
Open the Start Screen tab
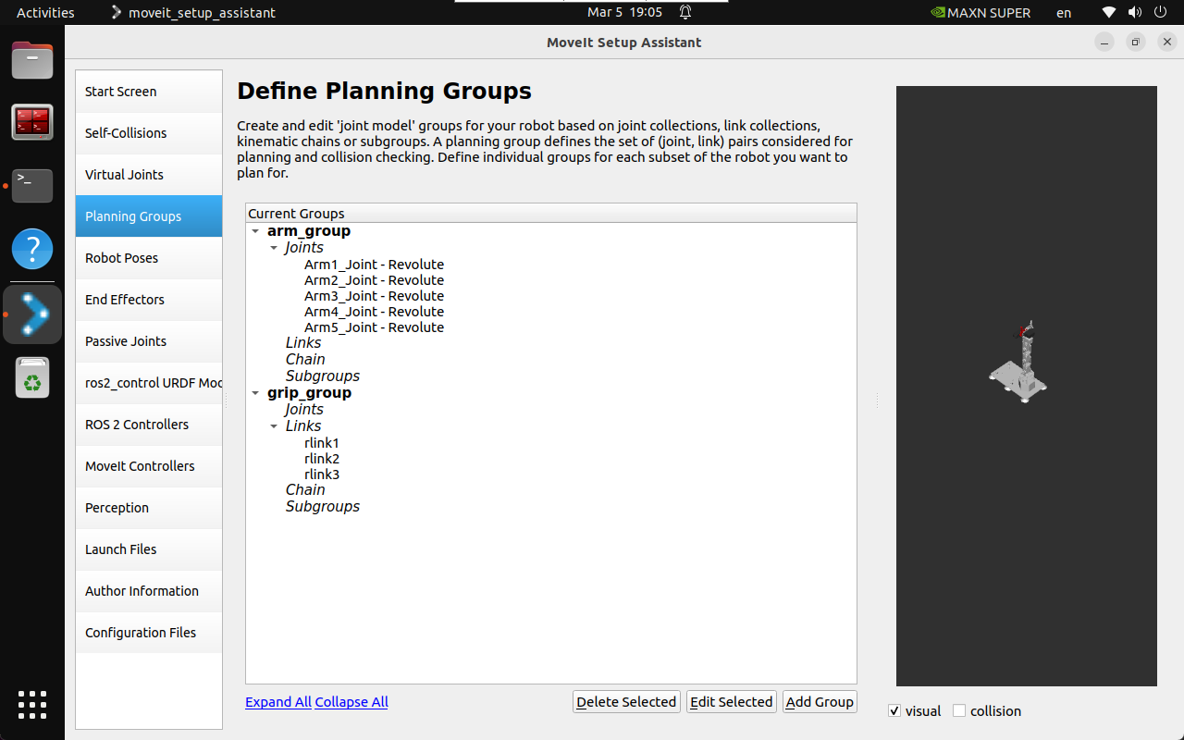149,92
